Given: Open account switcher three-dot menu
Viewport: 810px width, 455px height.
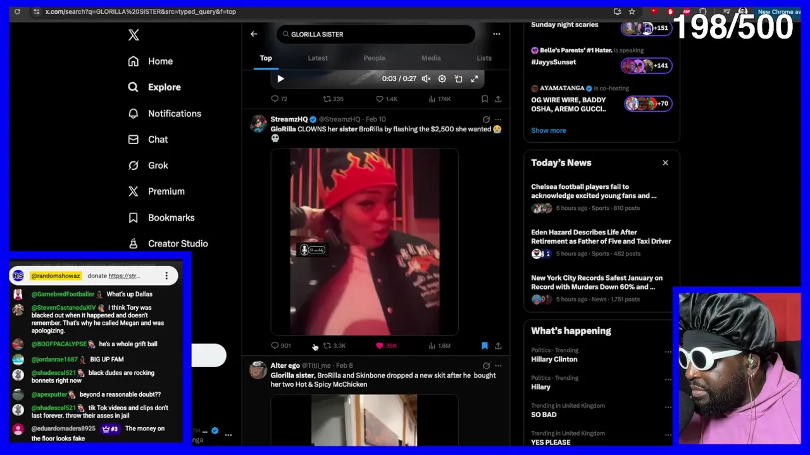Looking at the screenshot, I should [228, 435].
